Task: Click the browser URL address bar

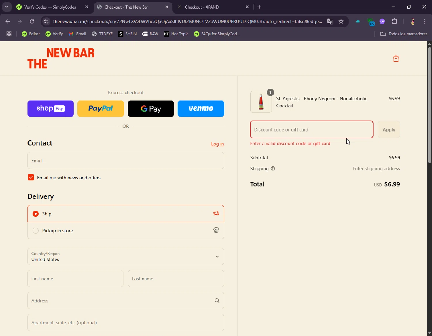Action: point(187,21)
